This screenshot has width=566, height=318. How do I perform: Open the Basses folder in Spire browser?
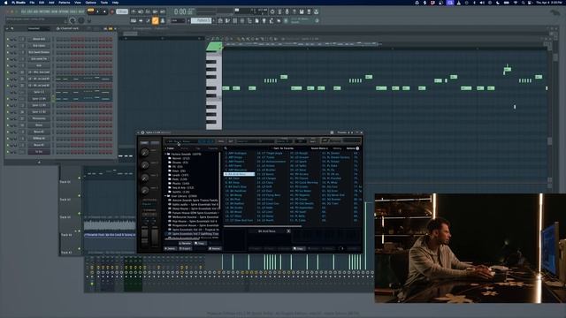tap(180, 158)
